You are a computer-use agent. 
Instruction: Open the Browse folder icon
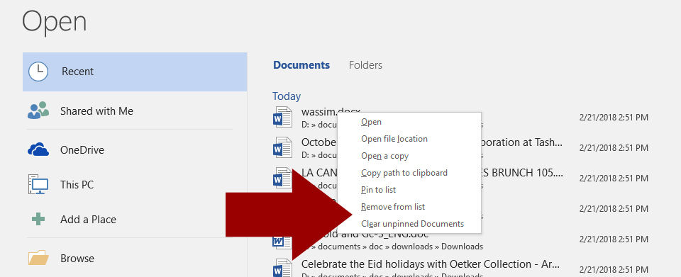click(38, 258)
